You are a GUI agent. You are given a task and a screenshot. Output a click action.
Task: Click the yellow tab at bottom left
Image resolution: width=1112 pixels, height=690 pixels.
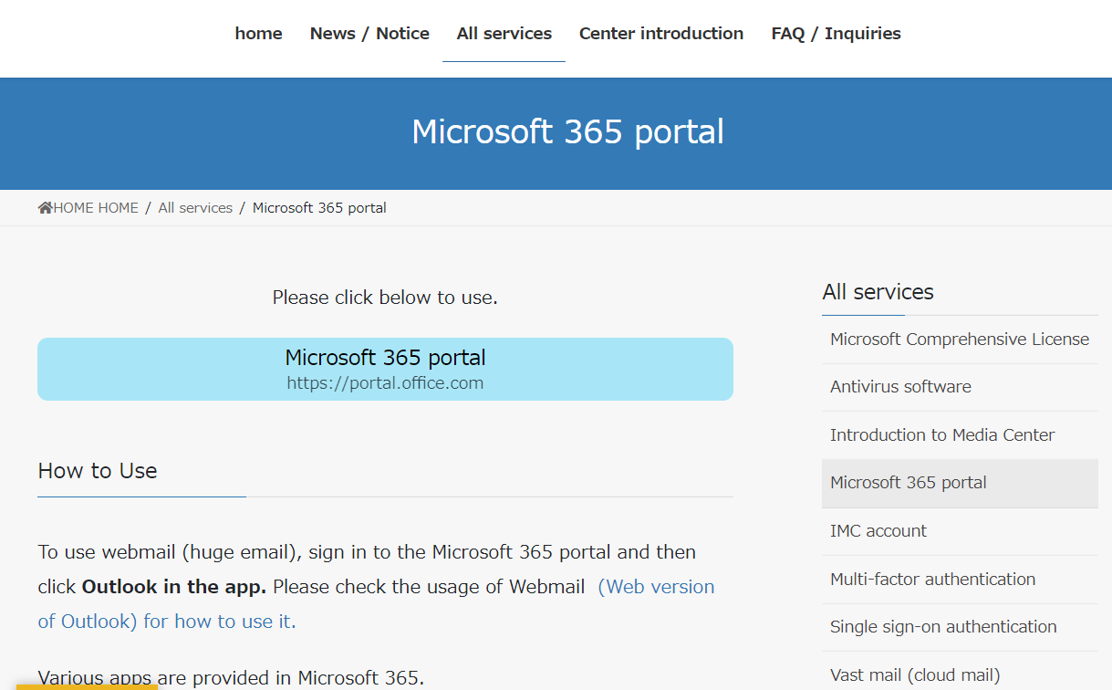tap(87, 686)
